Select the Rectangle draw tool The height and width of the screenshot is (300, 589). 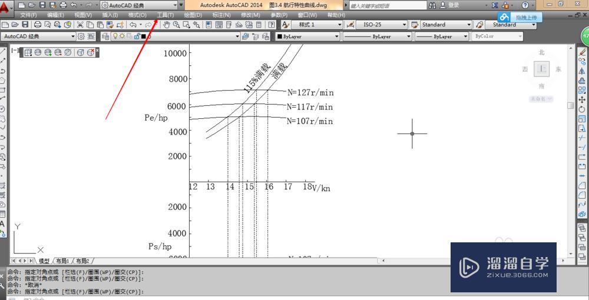tap(3, 89)
